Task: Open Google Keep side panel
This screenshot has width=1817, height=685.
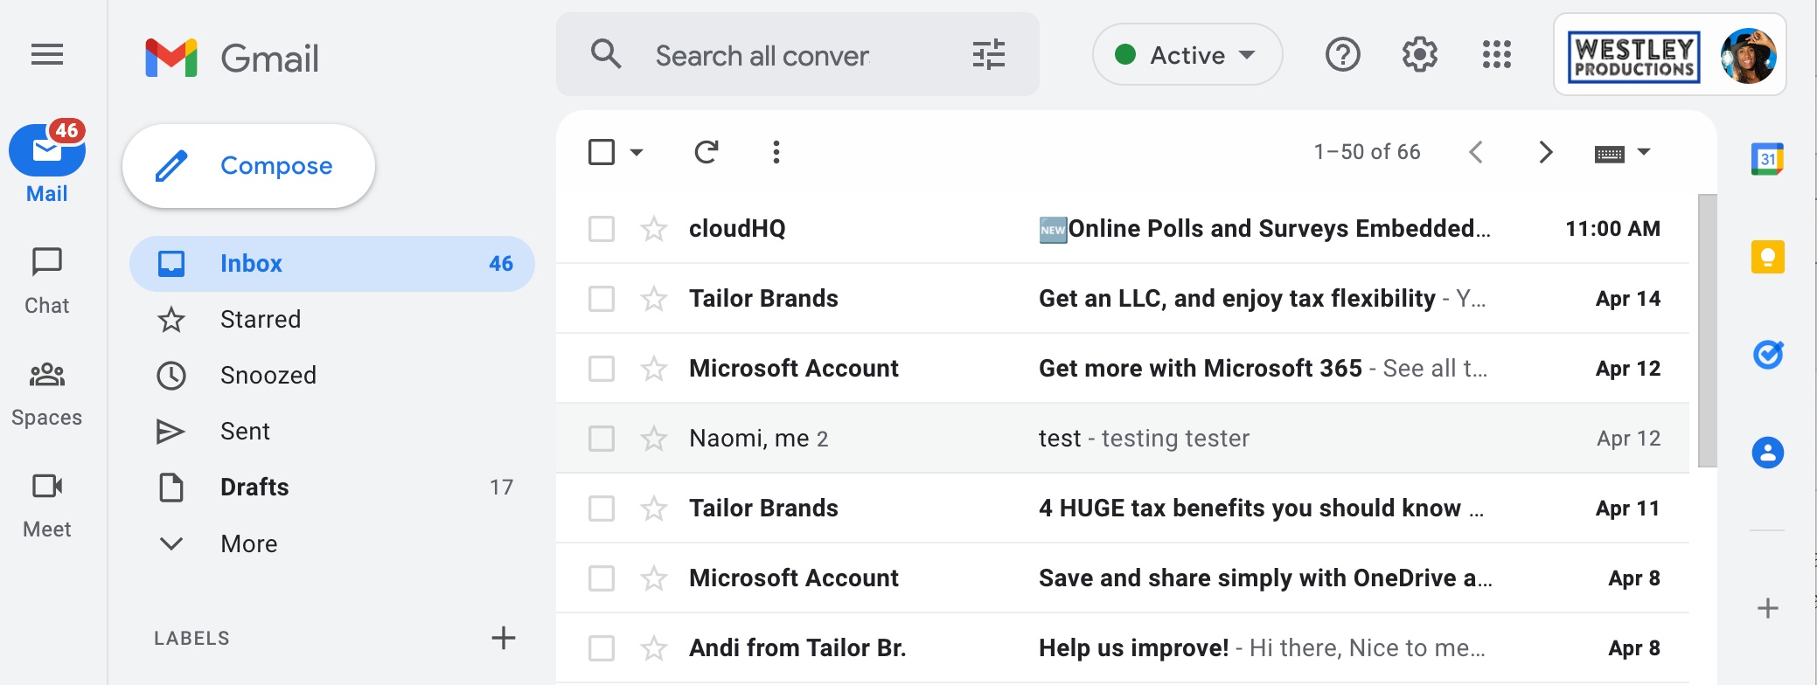Action: coord(1767,257)
